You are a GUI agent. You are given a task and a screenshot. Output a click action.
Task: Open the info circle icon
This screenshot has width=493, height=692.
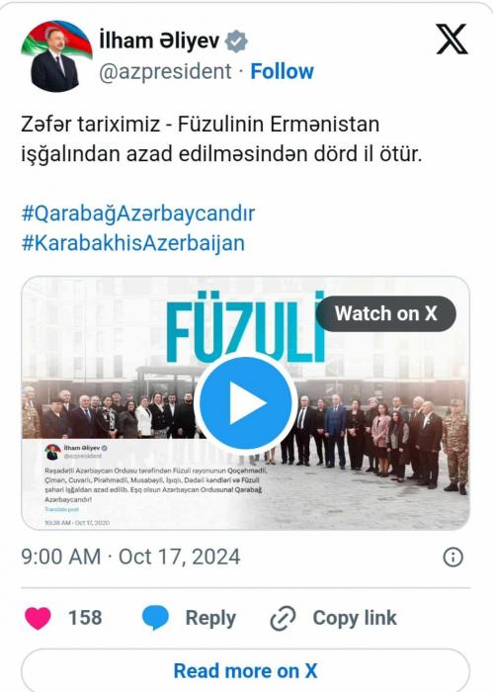(x=452, y=557)
